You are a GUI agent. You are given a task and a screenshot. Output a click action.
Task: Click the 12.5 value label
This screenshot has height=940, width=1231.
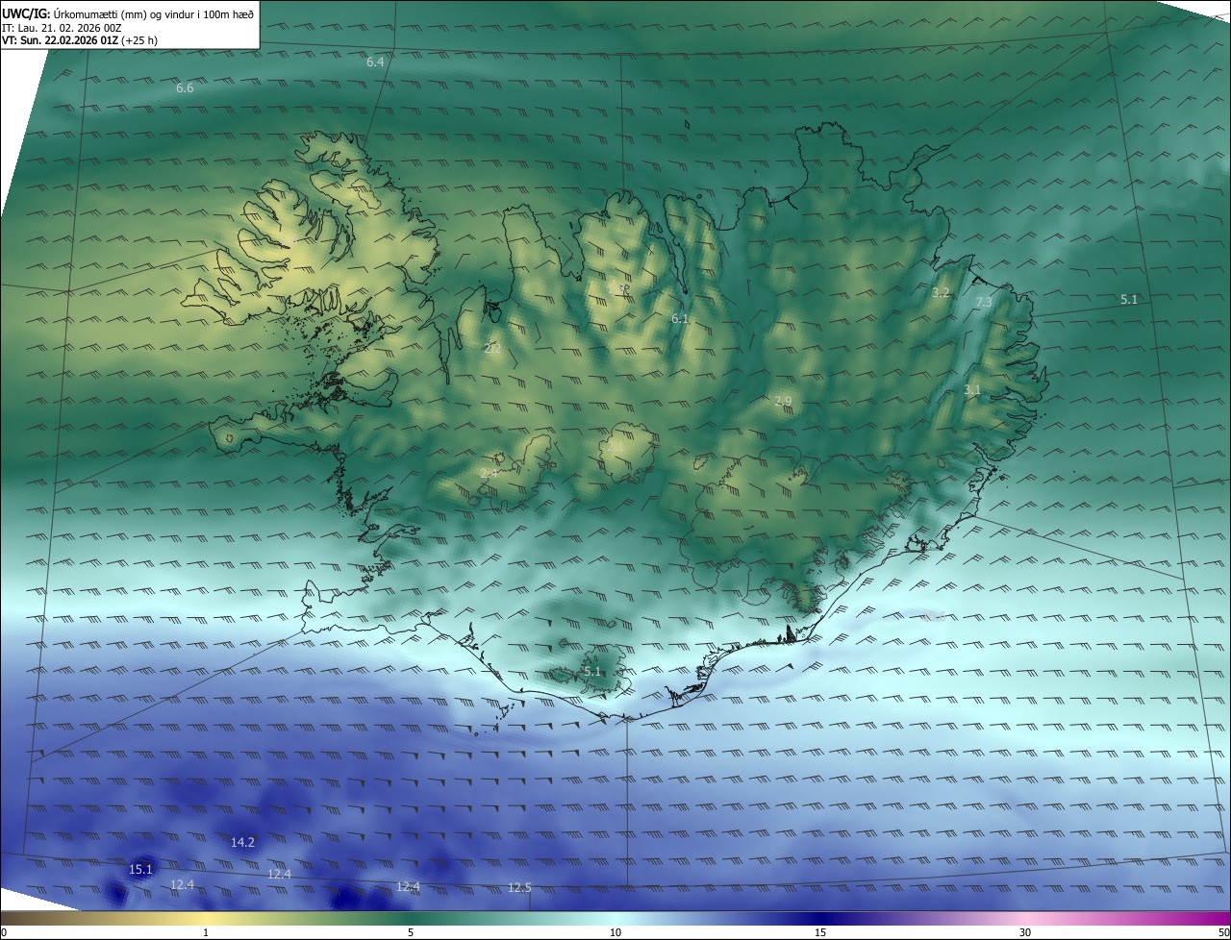pos(519,887)
